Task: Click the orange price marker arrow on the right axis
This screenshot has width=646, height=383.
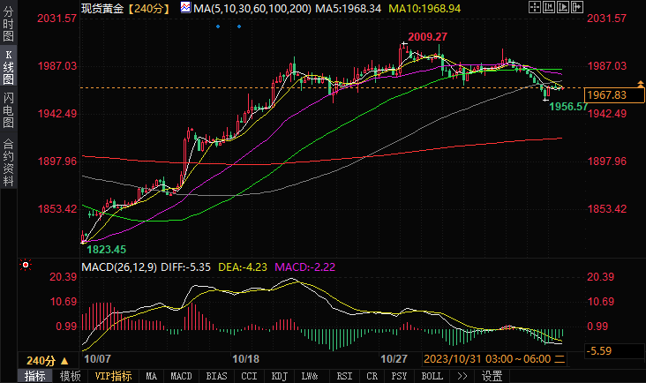Action: point(640,84)
